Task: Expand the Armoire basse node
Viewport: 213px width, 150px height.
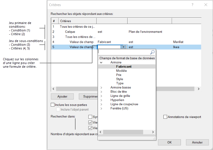Action: 101,87
